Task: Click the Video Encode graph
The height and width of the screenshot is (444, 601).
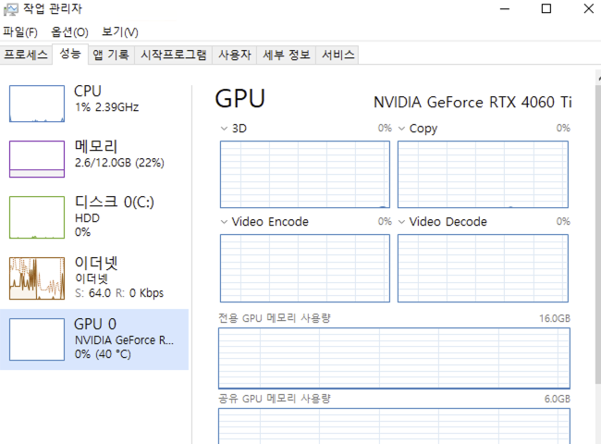Action: coord(305,268)
